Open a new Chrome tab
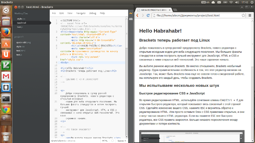 click(175, 10)
